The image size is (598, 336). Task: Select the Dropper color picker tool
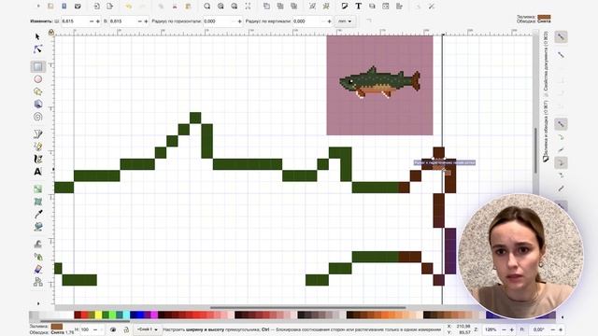point(37,214)
